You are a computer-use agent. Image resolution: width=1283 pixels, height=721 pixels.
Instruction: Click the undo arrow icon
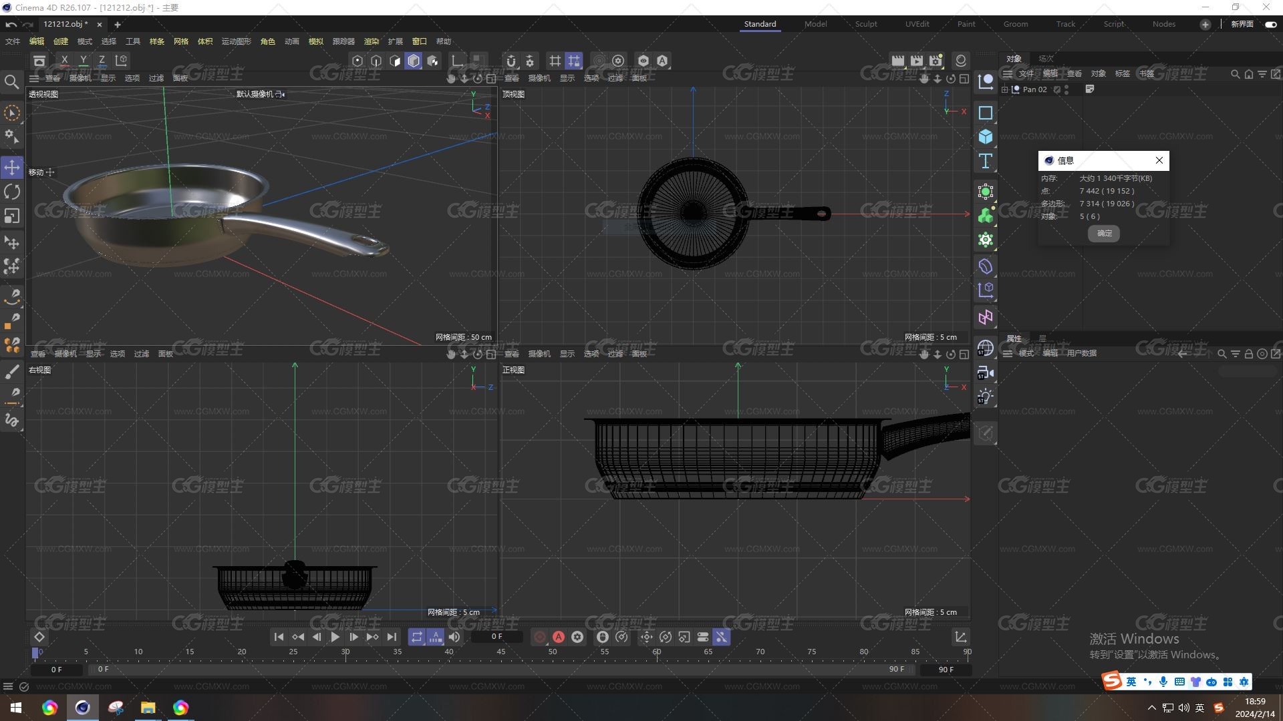tap(11, 25)
